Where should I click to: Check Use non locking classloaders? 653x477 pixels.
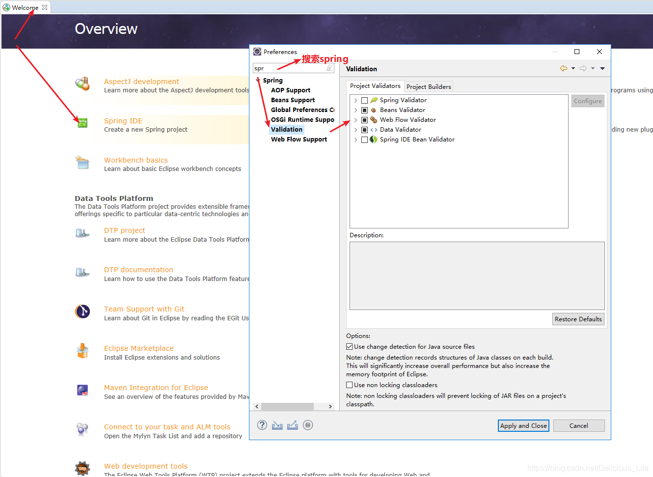coord(350,385)
